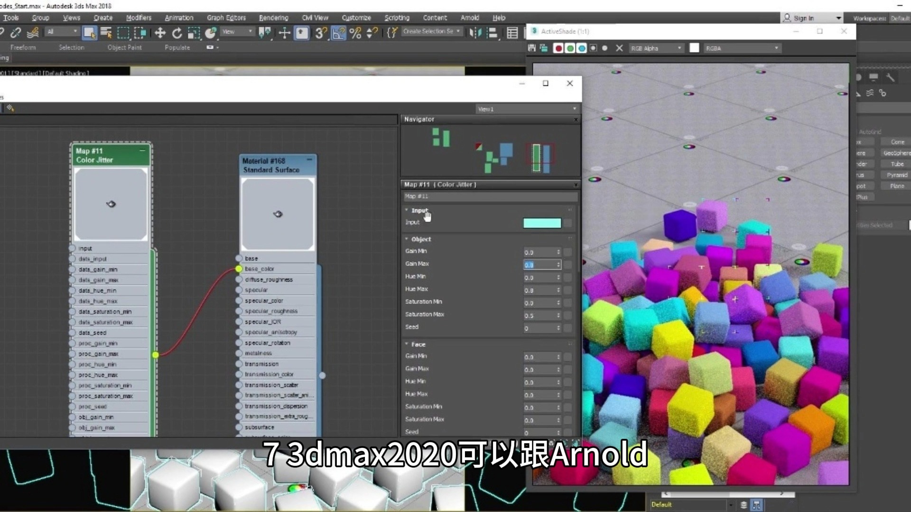Toggle map button beside Input color
This screenshot has height=512, width=911.
tap(568, 223)
